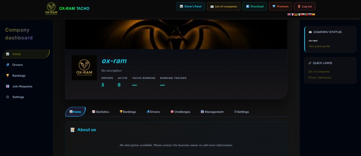Screen dimensions: 361x156
Task: Click the Log out button
Action: click(x=304, y=6)
